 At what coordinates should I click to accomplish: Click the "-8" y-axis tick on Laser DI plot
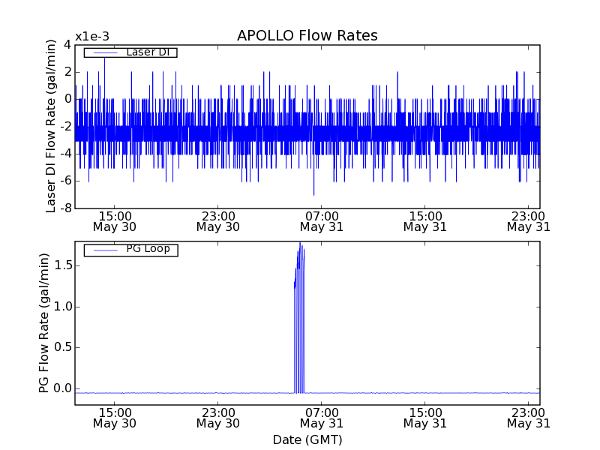[66, 208]
